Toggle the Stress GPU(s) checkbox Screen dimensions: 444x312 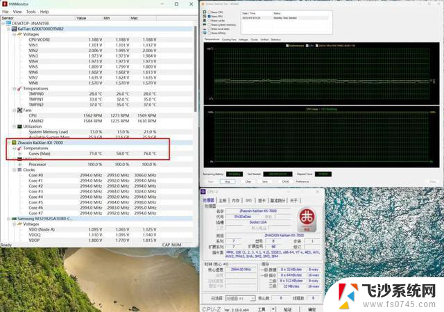[x=210, y=33]
